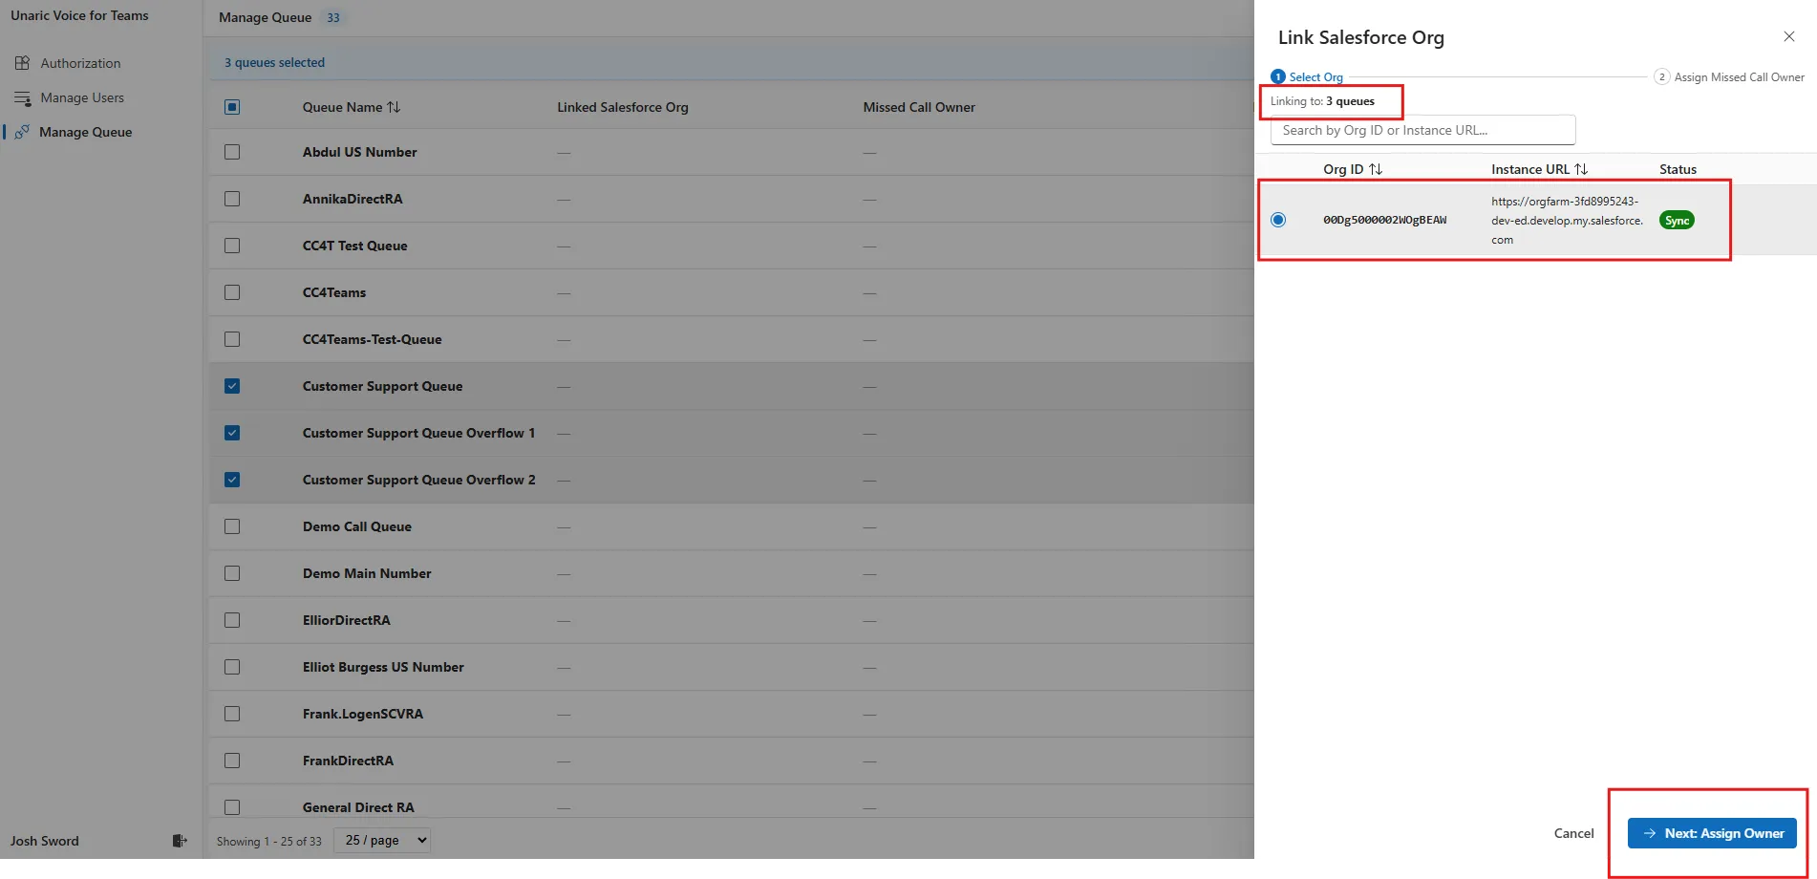Click the "3 queues selected" banner text
Viewport: 1817px width, 879px height.
(274, 62)
